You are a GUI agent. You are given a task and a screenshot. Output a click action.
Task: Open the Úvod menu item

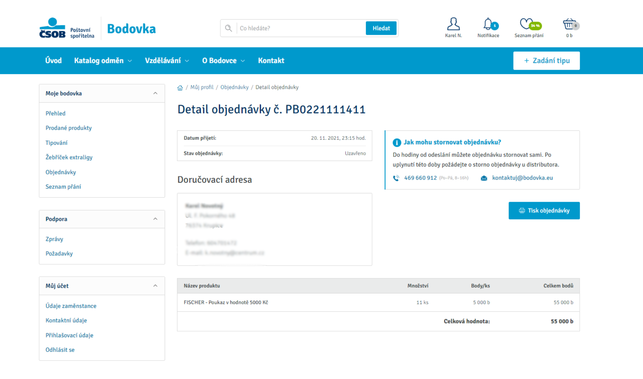pyautogui.click(x=53, y=61)
